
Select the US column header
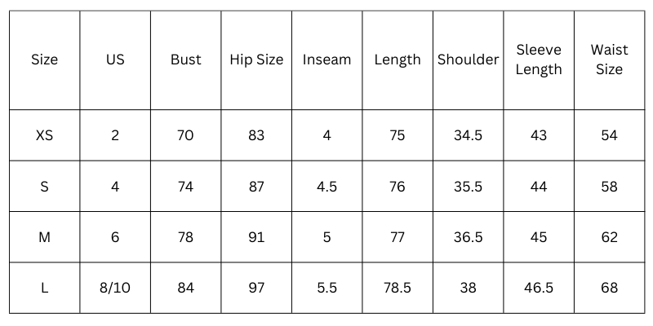point(115,59)
